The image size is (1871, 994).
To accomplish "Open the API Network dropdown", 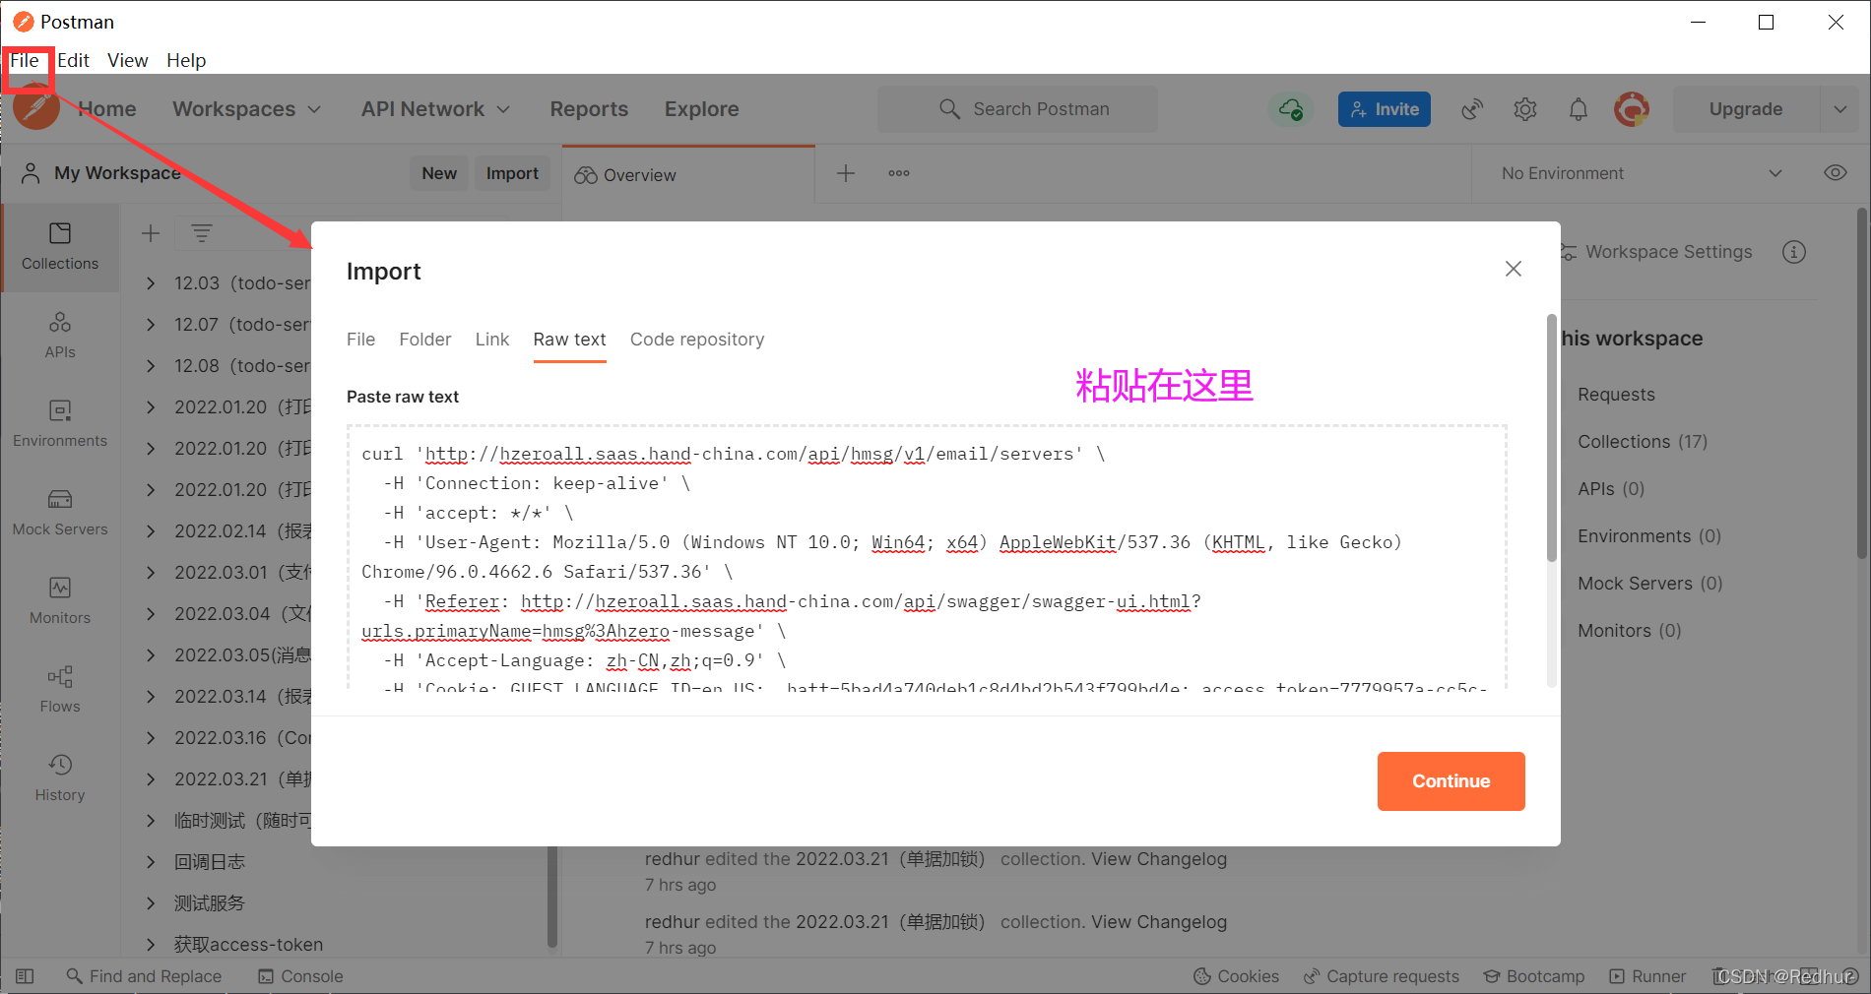I will pos(435,109).
